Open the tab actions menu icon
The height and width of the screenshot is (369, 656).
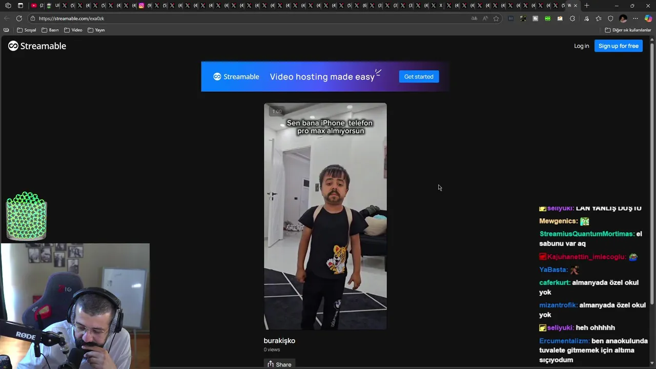(20, 6)
